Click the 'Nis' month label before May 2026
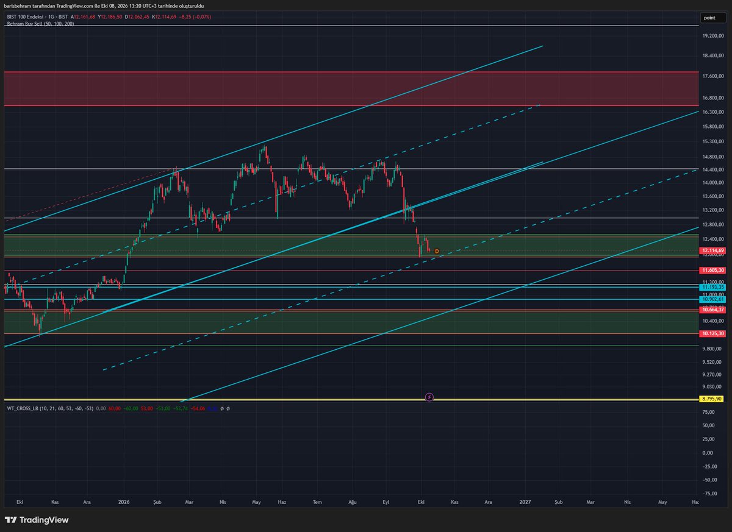Image resolution: width=732 pixels, height=532 pixels. pyautogui.click(x=223, y=502)
